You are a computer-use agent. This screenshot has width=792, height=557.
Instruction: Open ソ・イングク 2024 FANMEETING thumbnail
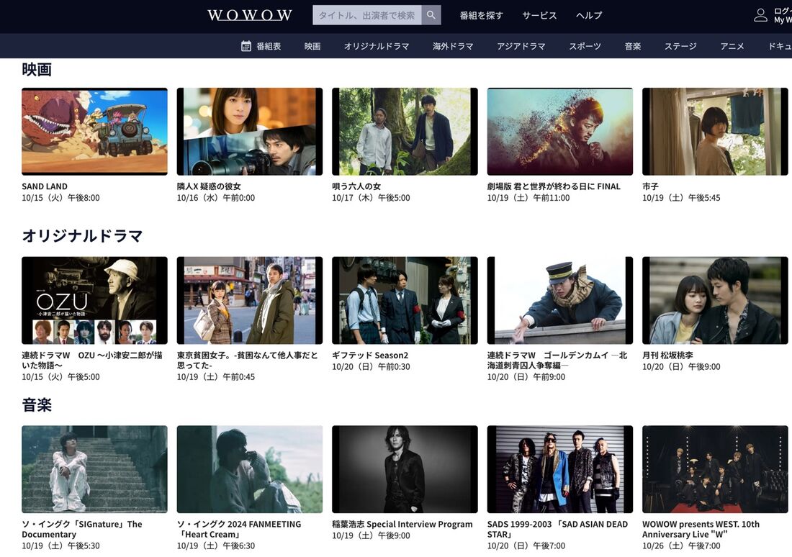point(250,469)
